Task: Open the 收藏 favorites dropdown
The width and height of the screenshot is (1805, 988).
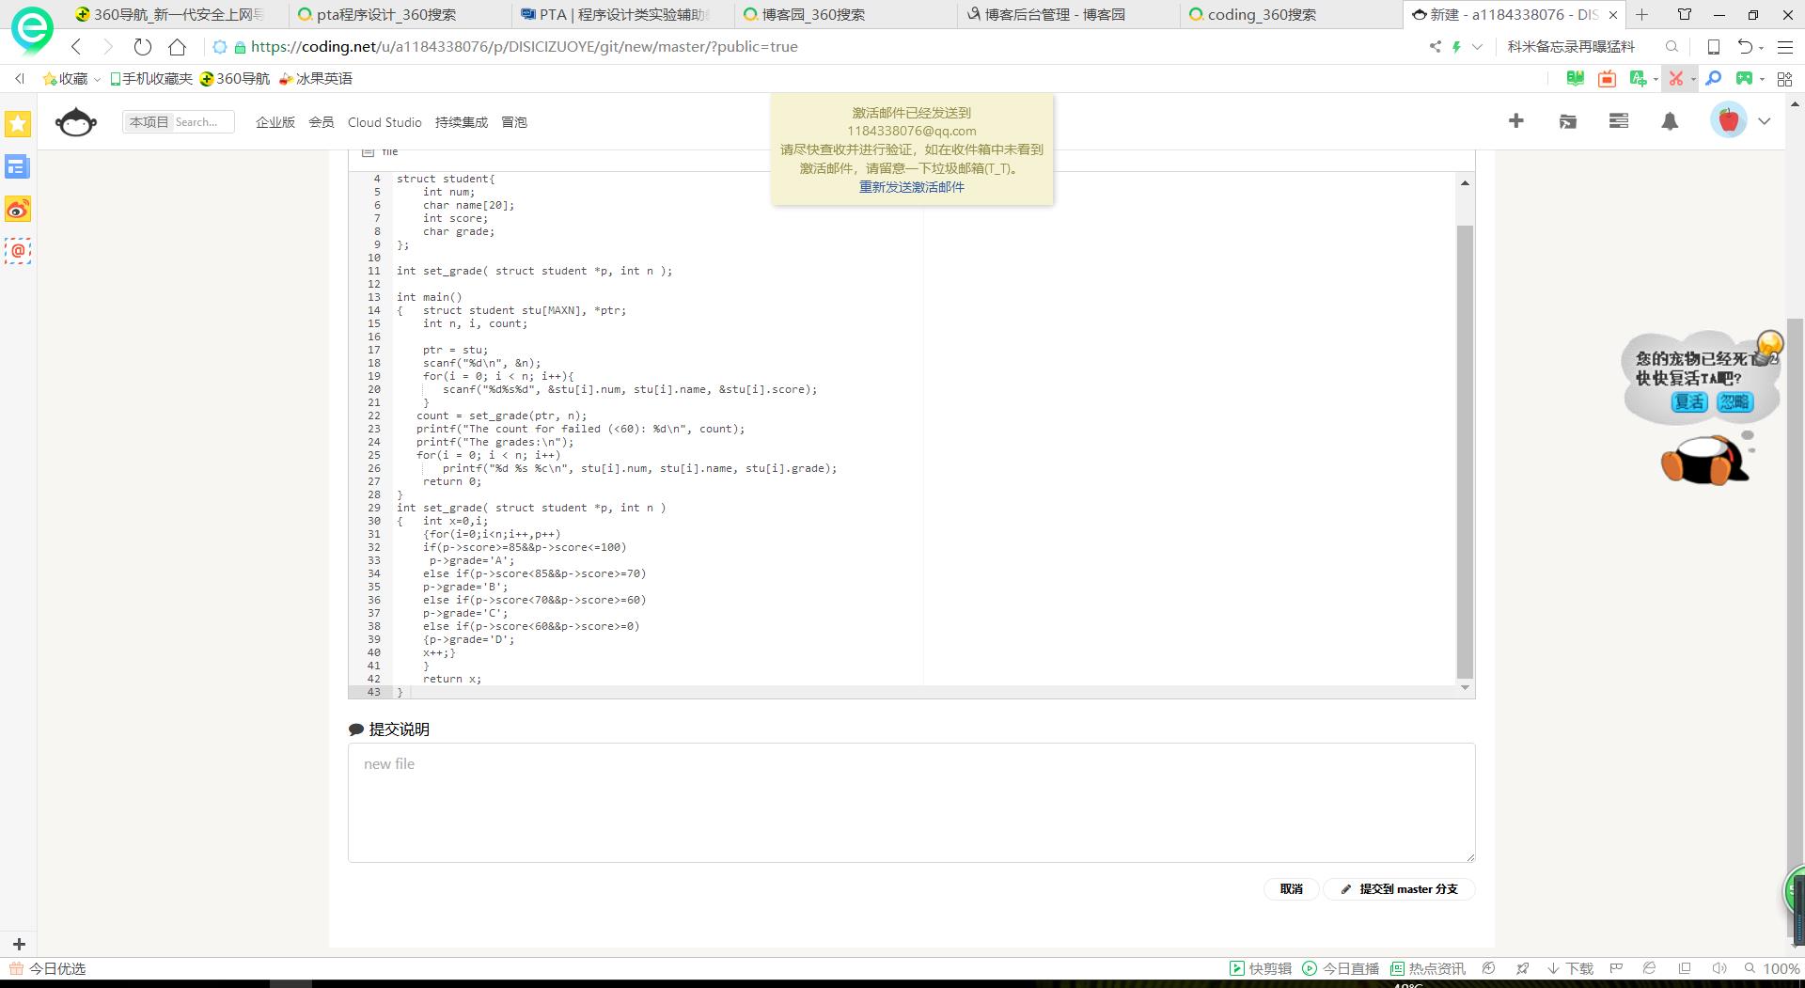Action: (x=71, y=79)
